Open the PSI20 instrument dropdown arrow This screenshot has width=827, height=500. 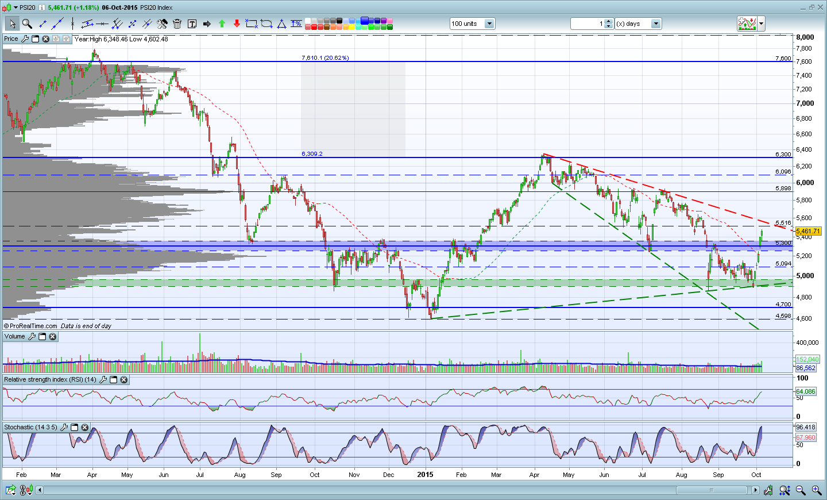pyautogui.click(x=15, y=7)
